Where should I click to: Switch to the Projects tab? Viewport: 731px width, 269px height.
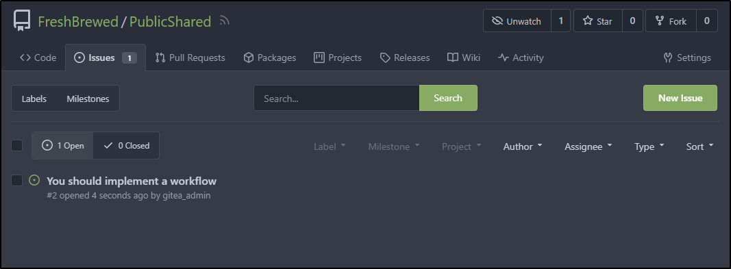tap(338, 57)
